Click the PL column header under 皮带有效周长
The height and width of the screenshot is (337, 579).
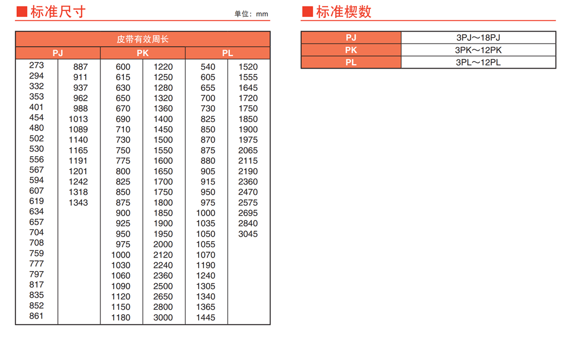[228, 53]
